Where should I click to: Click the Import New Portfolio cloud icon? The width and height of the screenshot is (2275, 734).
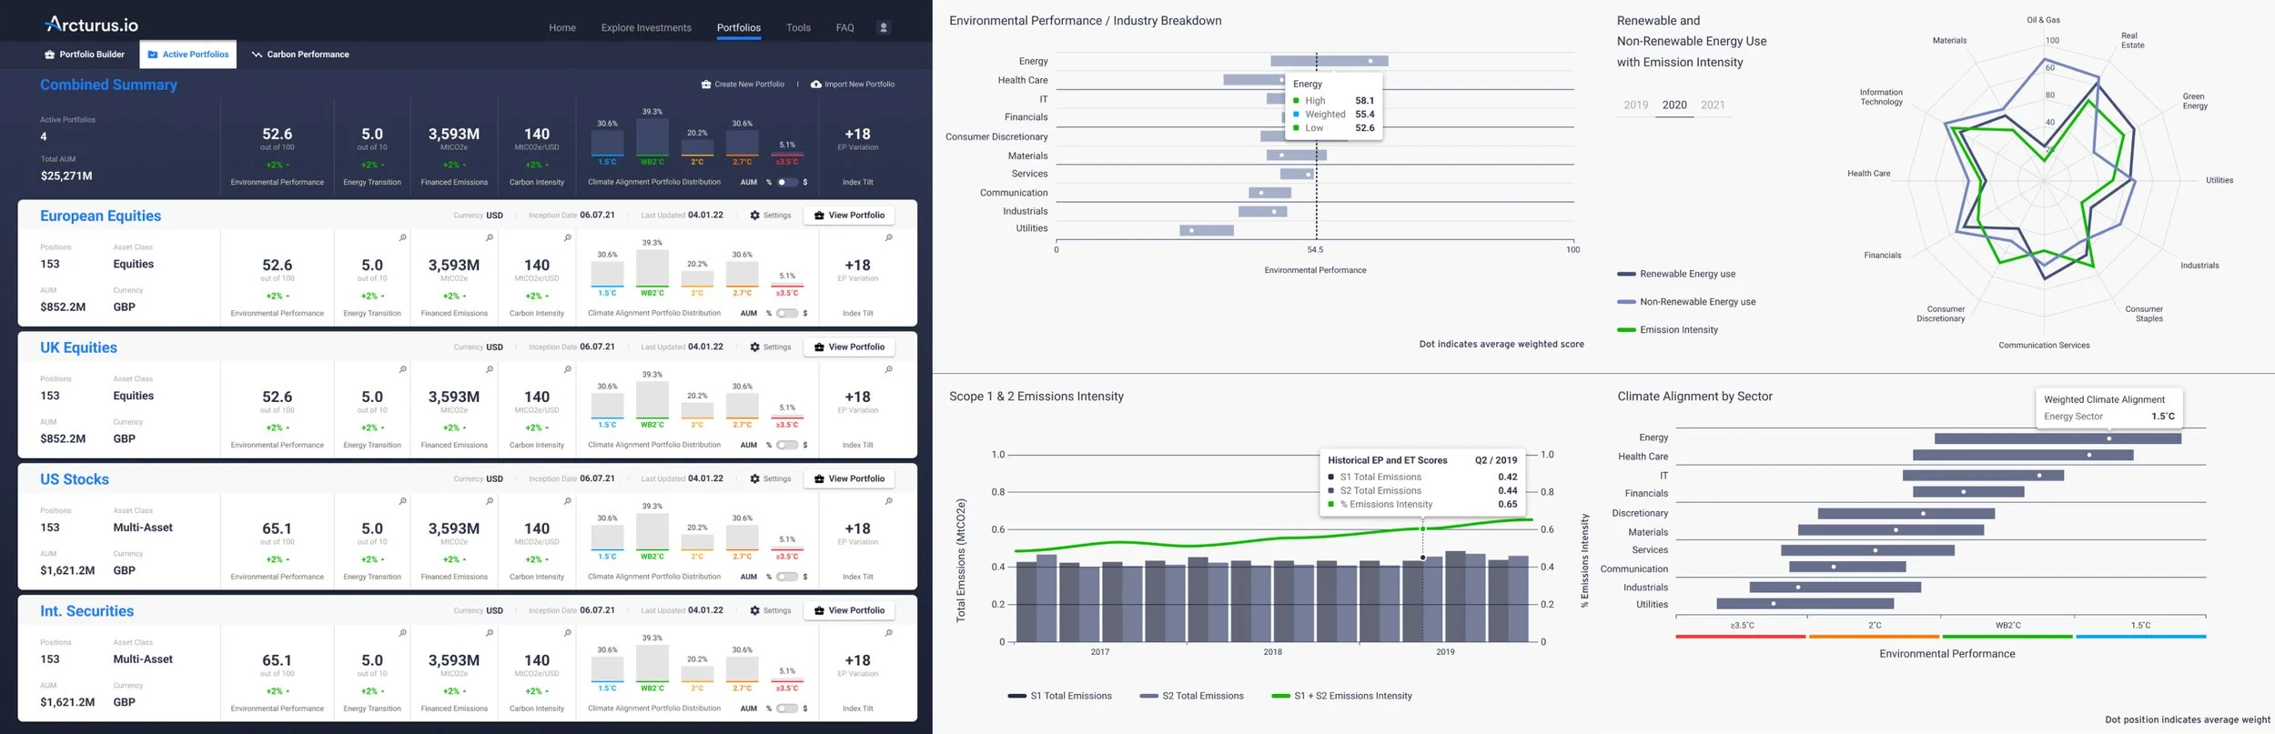click(x=816, y=85)
